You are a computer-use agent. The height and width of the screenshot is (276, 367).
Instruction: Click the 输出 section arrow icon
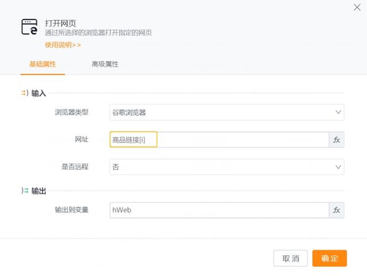[25, 191]
